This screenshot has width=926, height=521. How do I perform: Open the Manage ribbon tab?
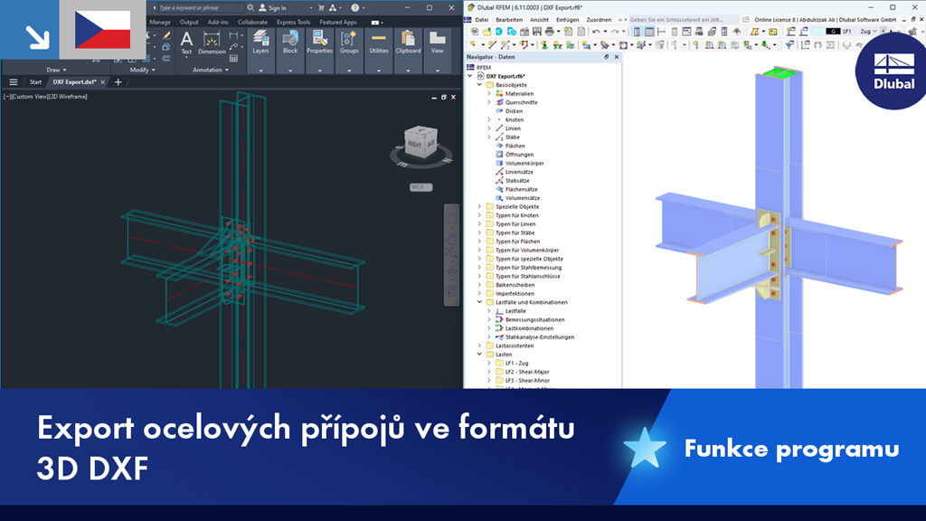point(159,22)
